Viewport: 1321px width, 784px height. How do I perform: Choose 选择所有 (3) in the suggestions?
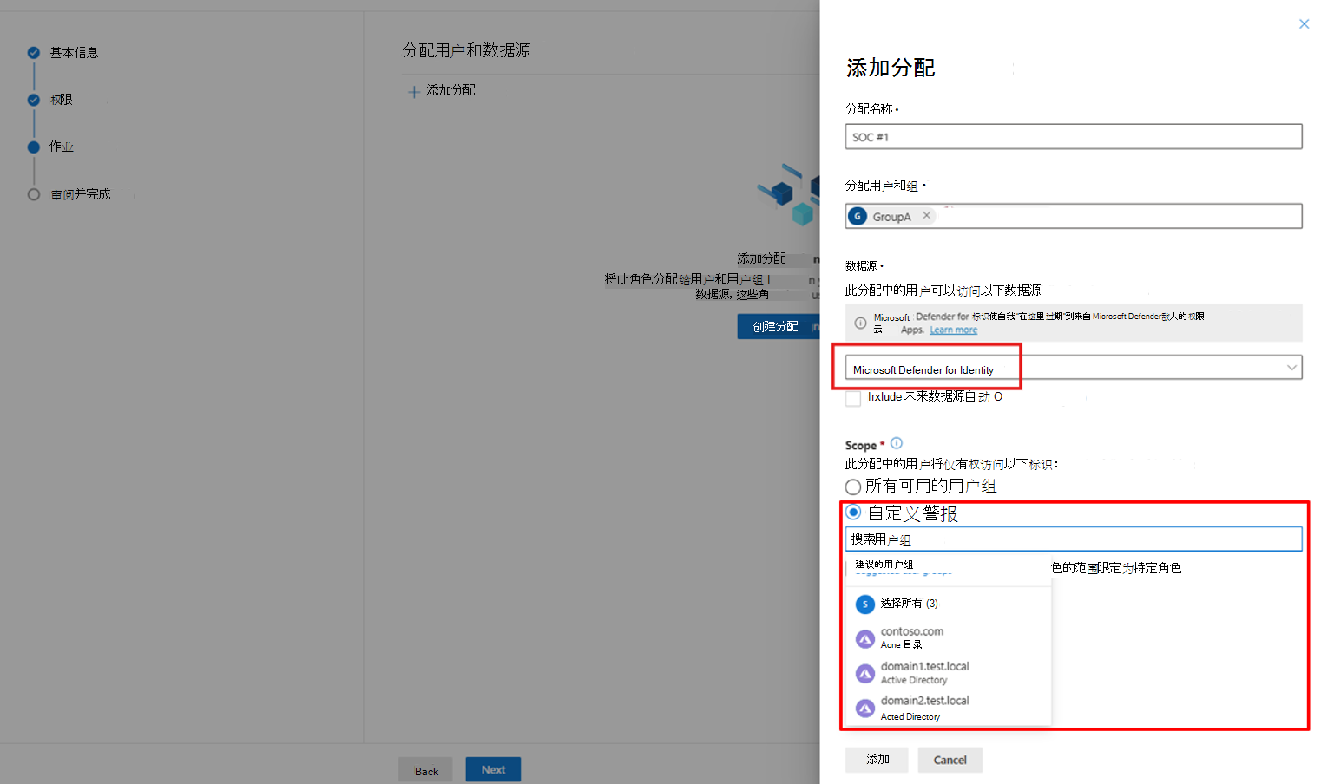(x=948, y=604)
